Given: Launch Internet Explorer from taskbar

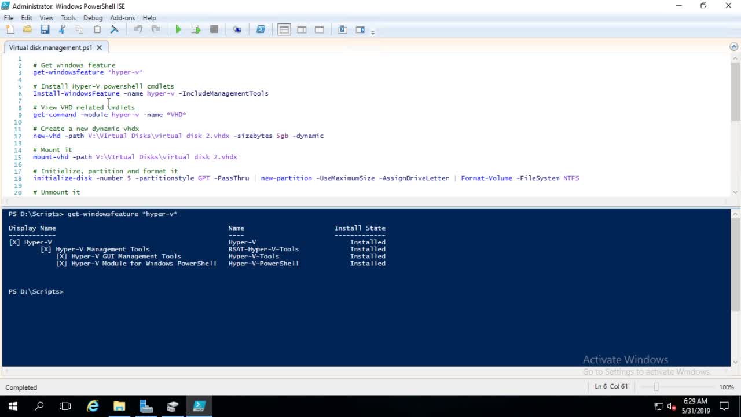Looking at the screenshot, I should (93, 406).
